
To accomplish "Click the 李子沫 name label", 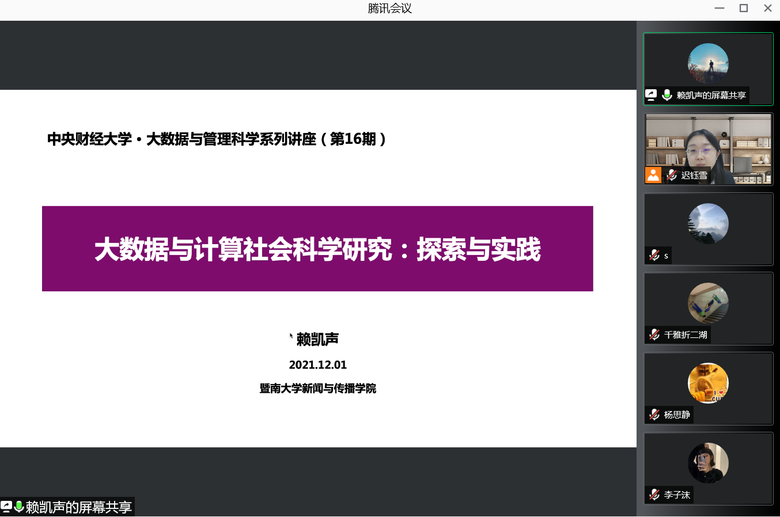I will click(x=677, y=495).
